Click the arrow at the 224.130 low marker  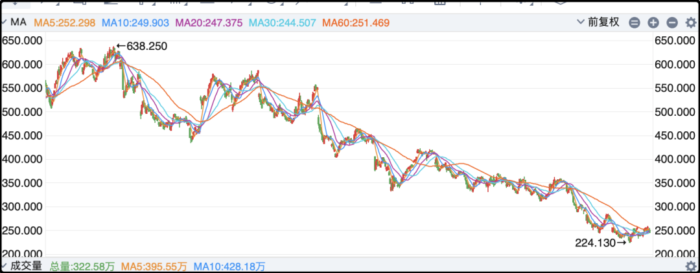[x=622, y=243]
